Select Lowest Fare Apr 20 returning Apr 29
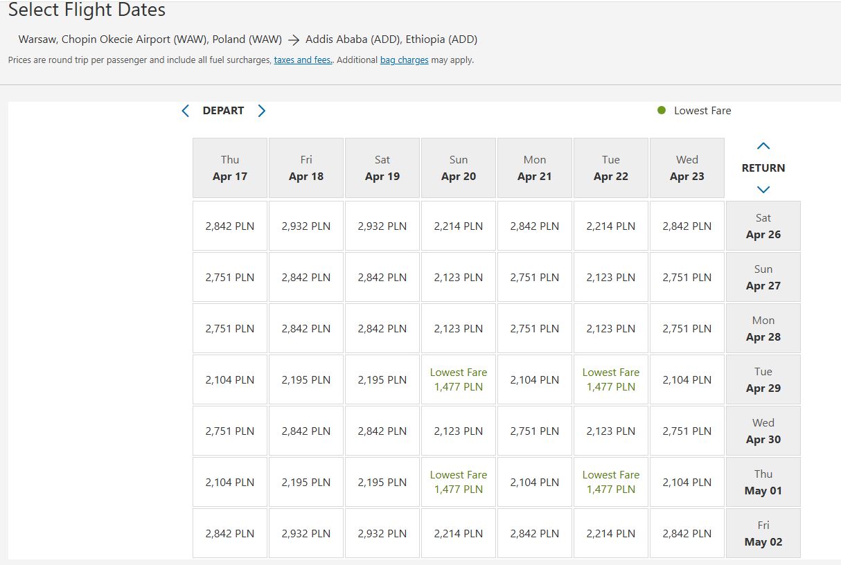This screenshot has height=565, width=841. 459,379
